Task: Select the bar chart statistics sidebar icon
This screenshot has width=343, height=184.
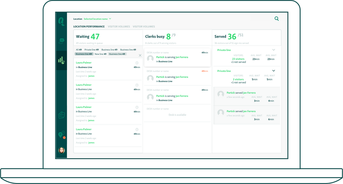Action: coord(61,60)
